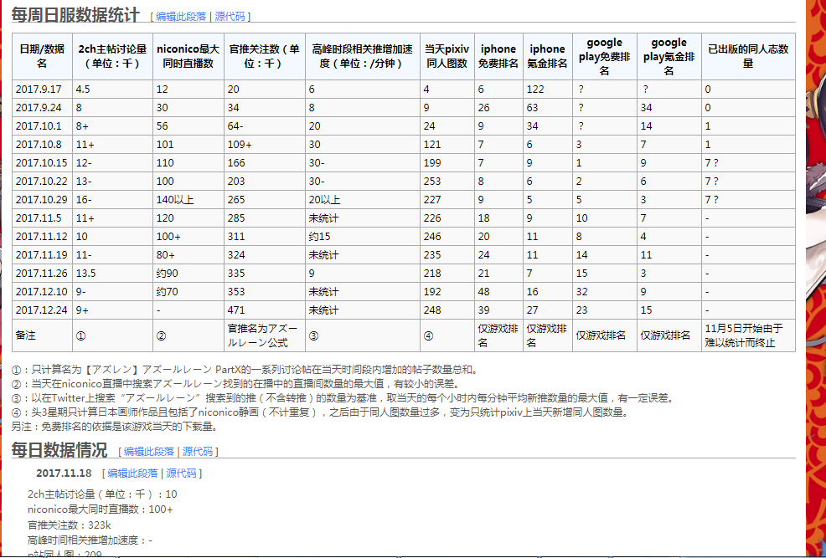Viewport: 826px width, 558px height.
Task: Click 编辑此段落 beside 每周日服数据统计 heading
Action: coord(183,17)
